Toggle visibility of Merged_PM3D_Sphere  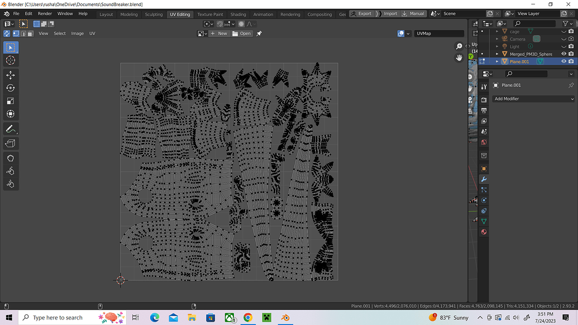[x=563, y=54]
